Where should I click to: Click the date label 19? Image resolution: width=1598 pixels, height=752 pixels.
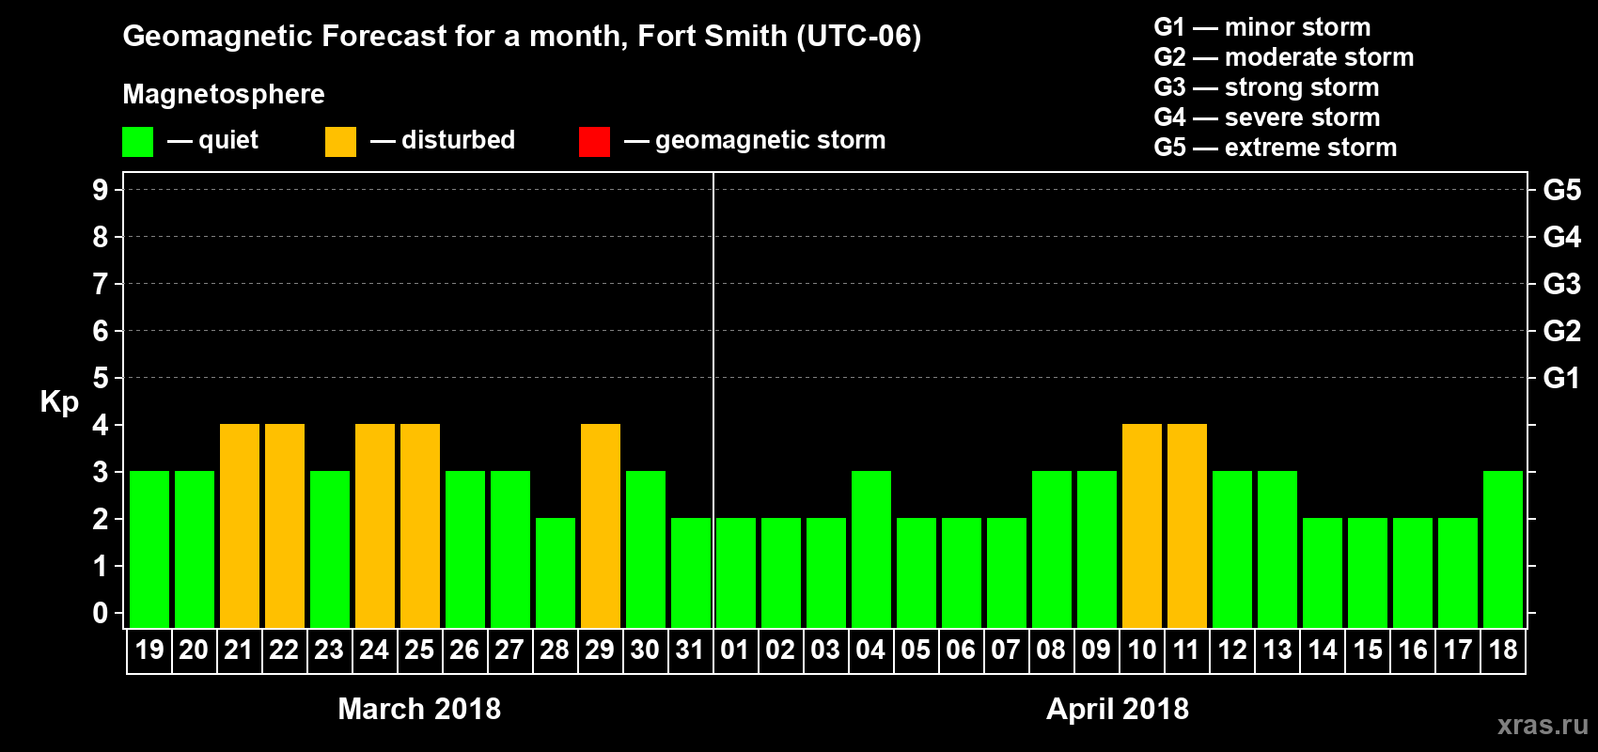[149, 650]
